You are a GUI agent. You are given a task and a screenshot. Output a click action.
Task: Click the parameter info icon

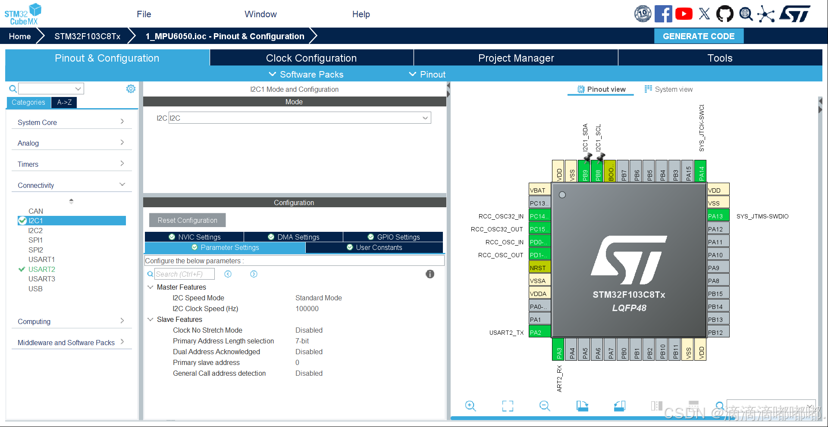[x=430, y=274]
